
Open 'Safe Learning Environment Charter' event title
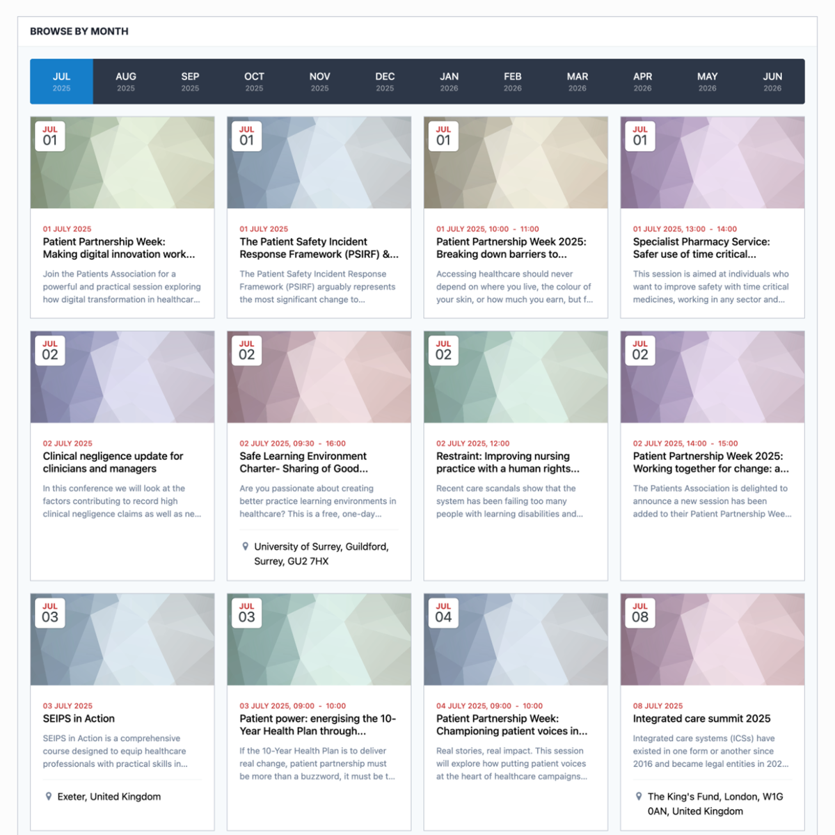click(x=303, y=463)
